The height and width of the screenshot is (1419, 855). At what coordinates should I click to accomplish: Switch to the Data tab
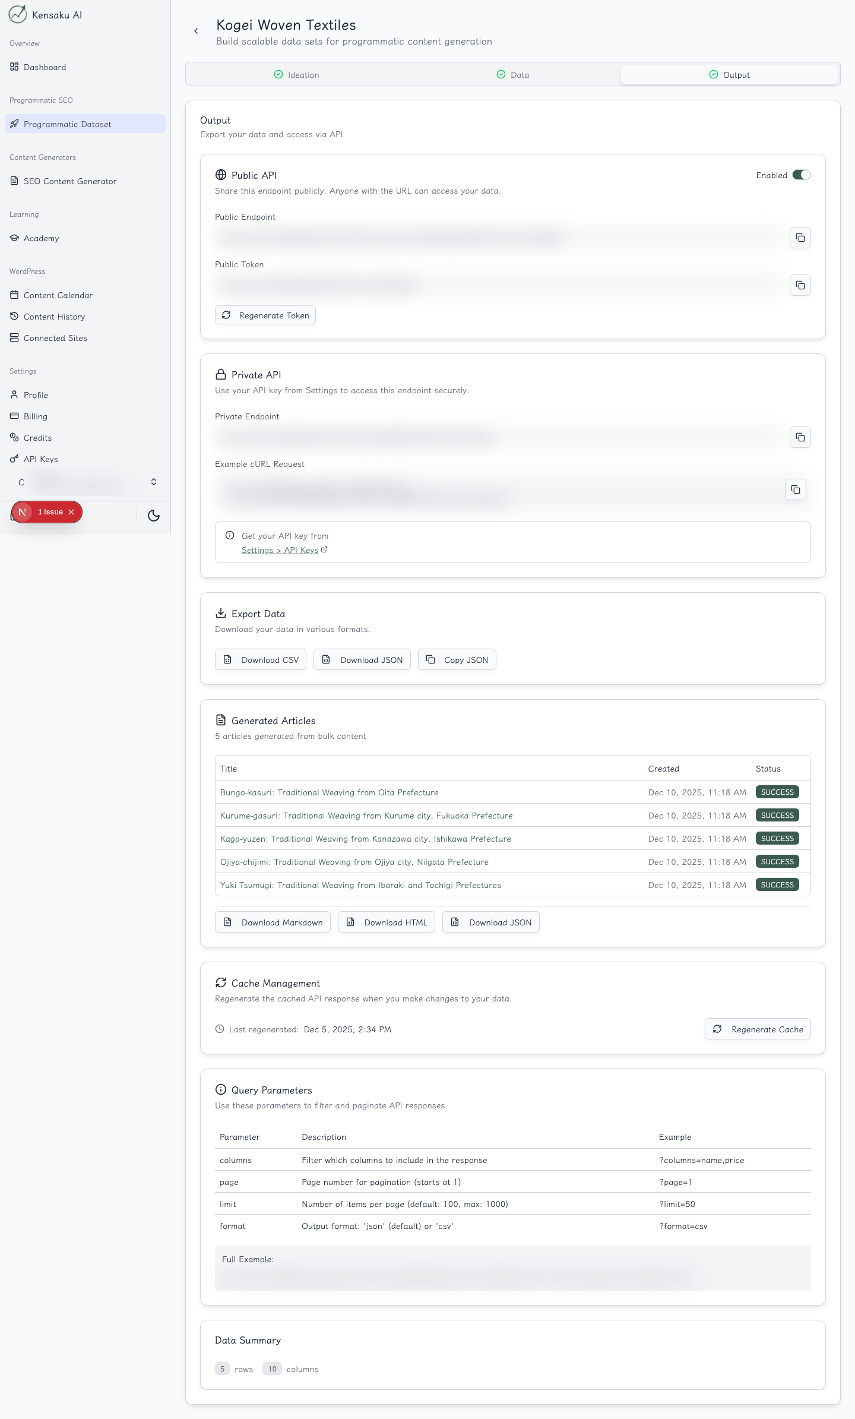coord(513,75)
